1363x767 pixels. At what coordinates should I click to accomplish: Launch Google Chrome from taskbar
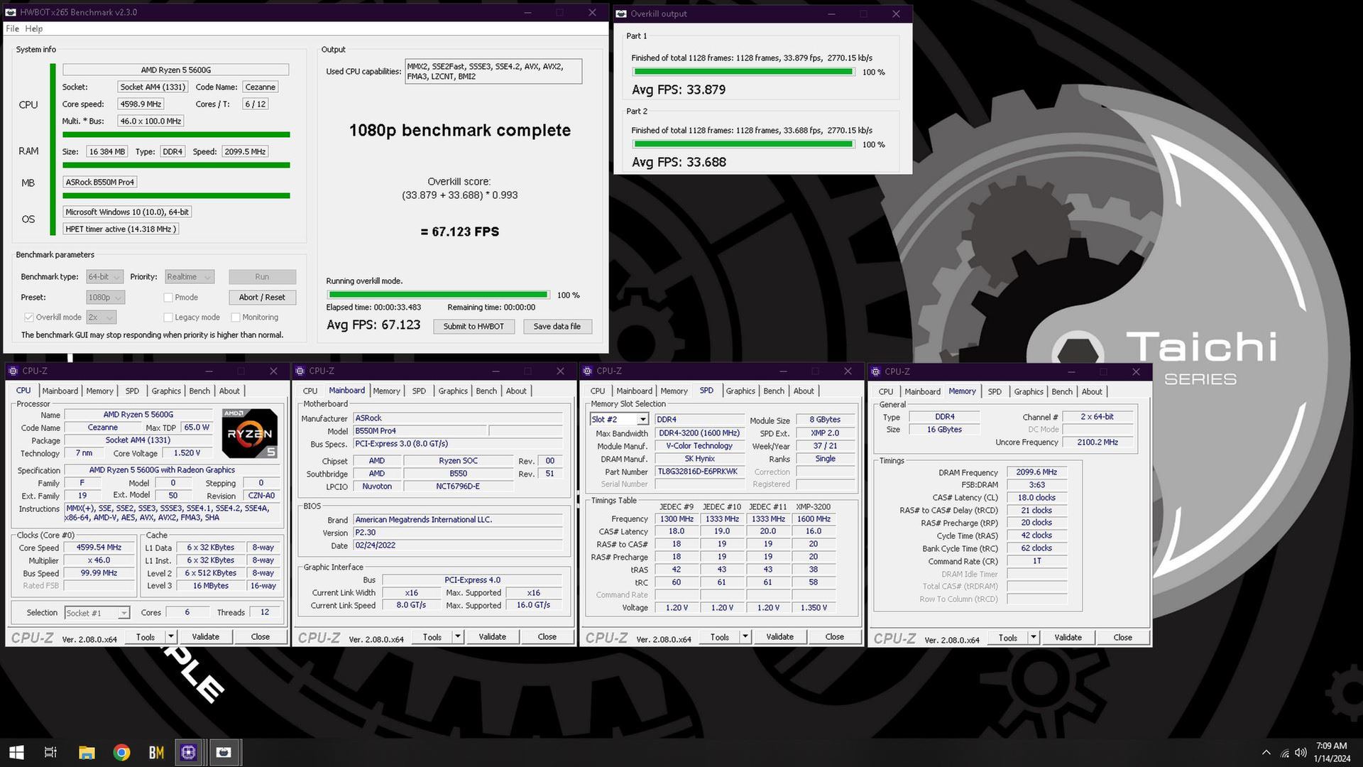pyautogui.click(x=121, y=752)
